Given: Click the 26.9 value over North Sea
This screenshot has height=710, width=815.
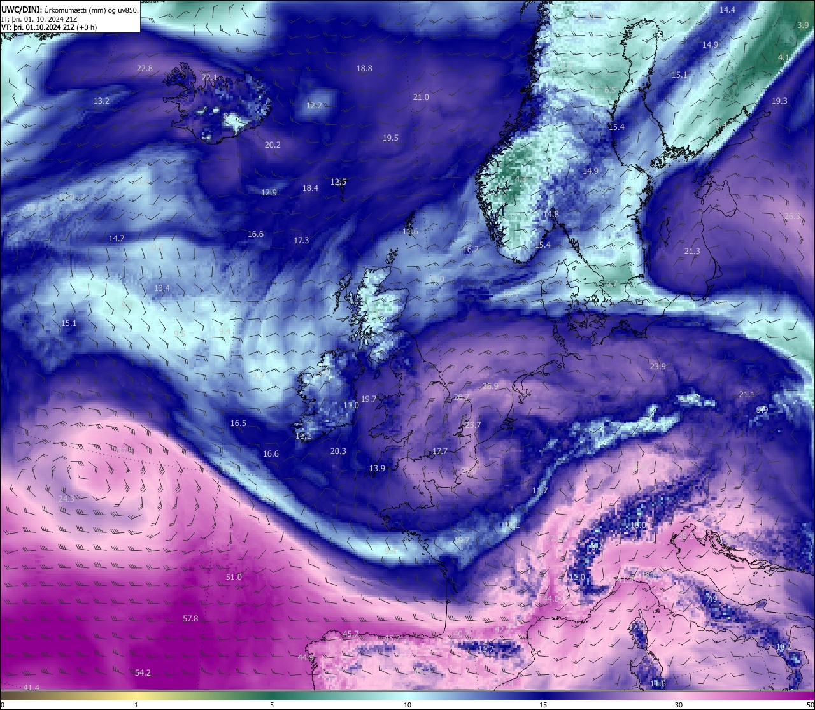Looking at the screenshot, I should (490, 386).
